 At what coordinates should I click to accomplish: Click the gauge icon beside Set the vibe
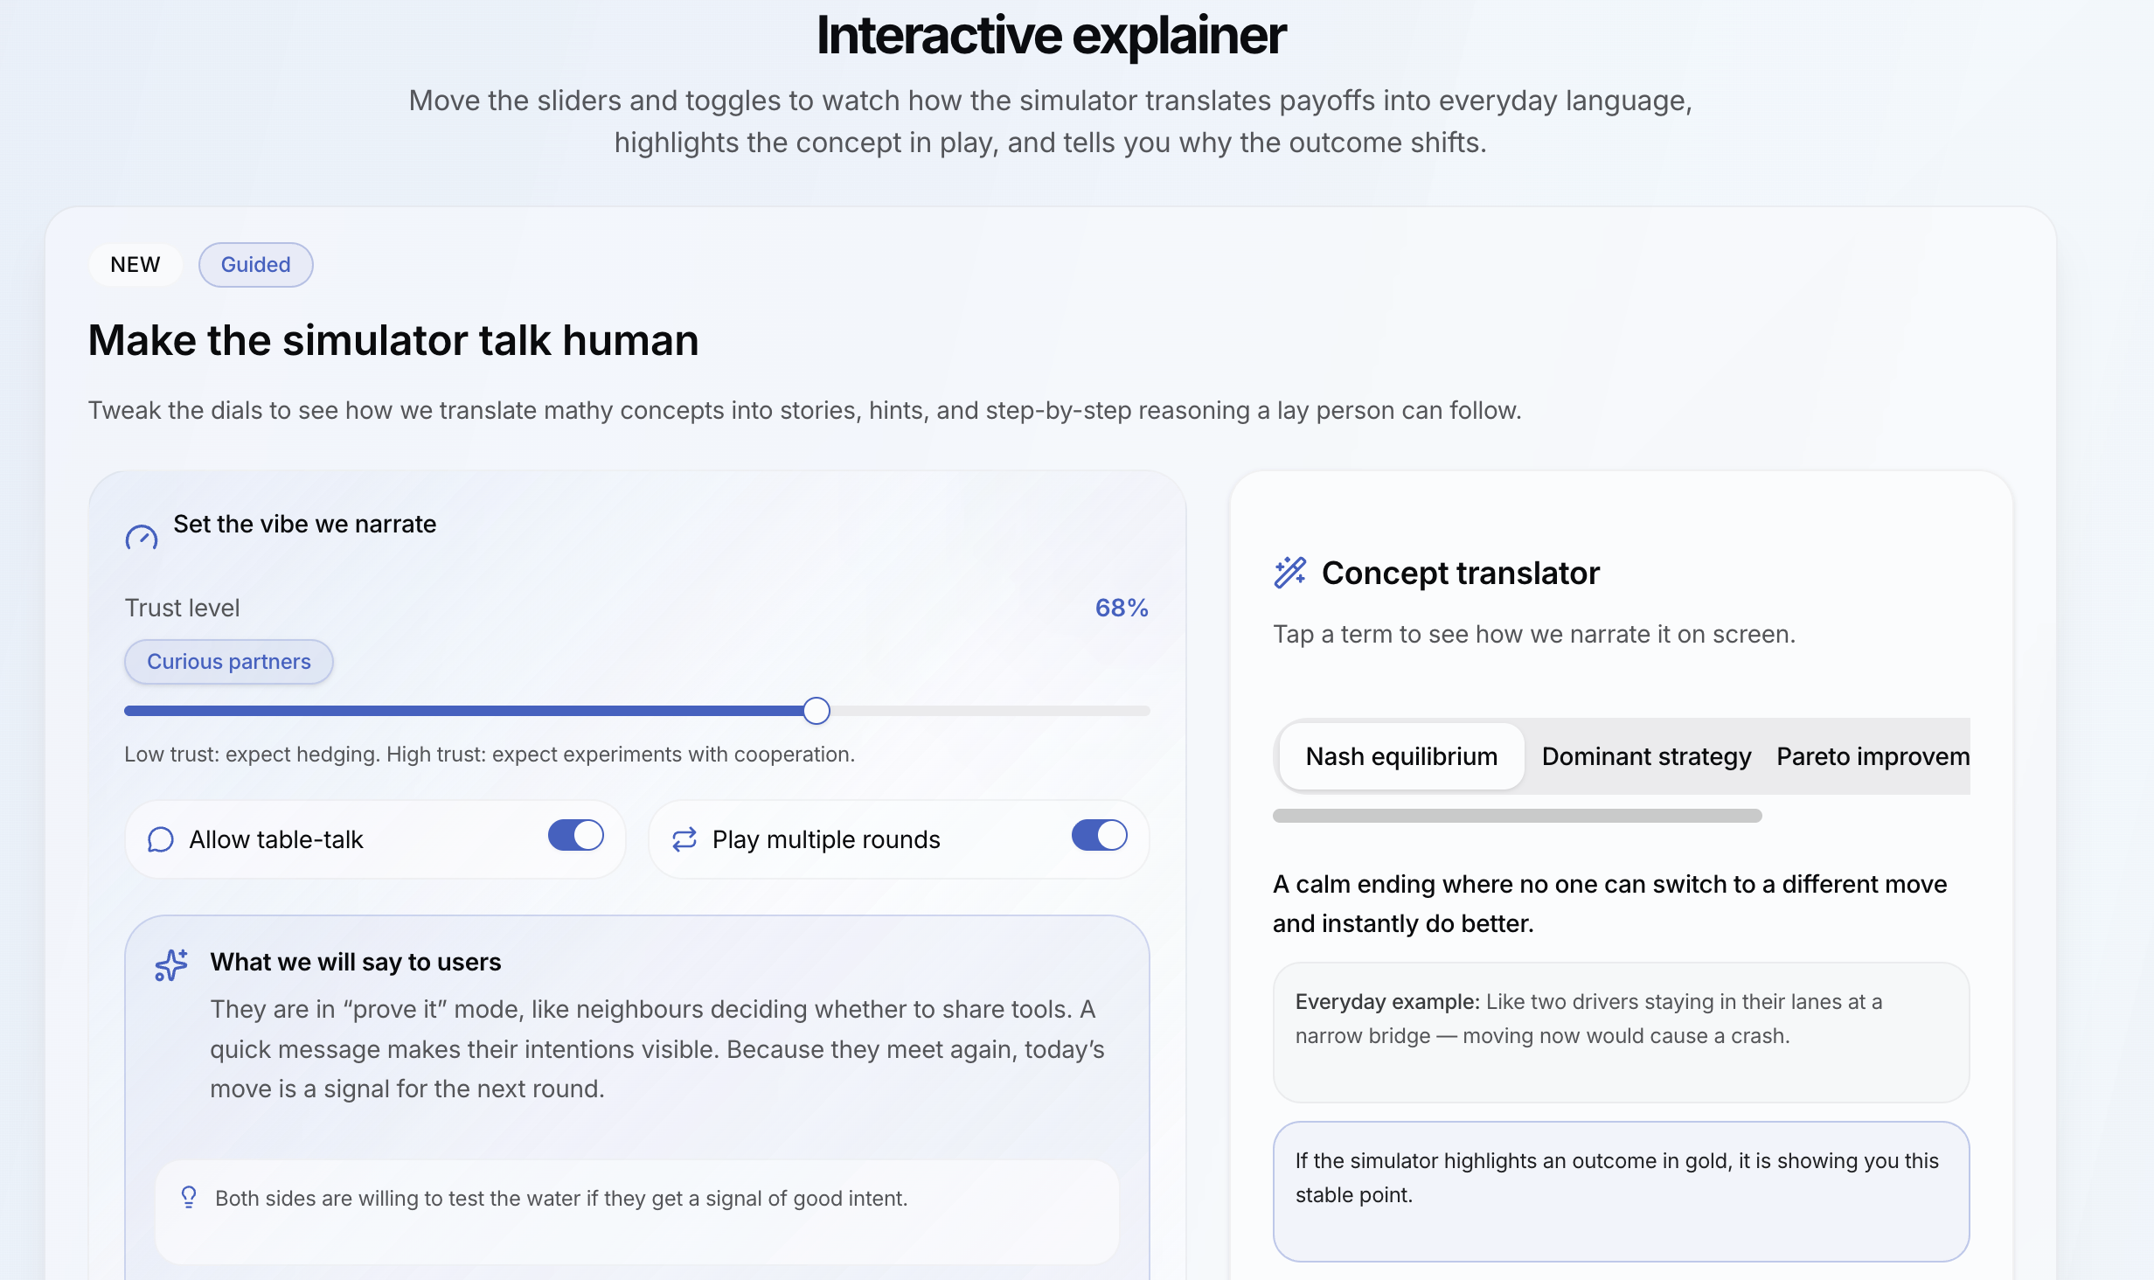pos(141,537)
